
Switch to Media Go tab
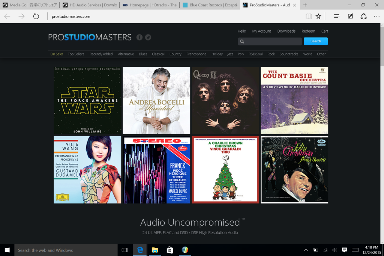30,5
